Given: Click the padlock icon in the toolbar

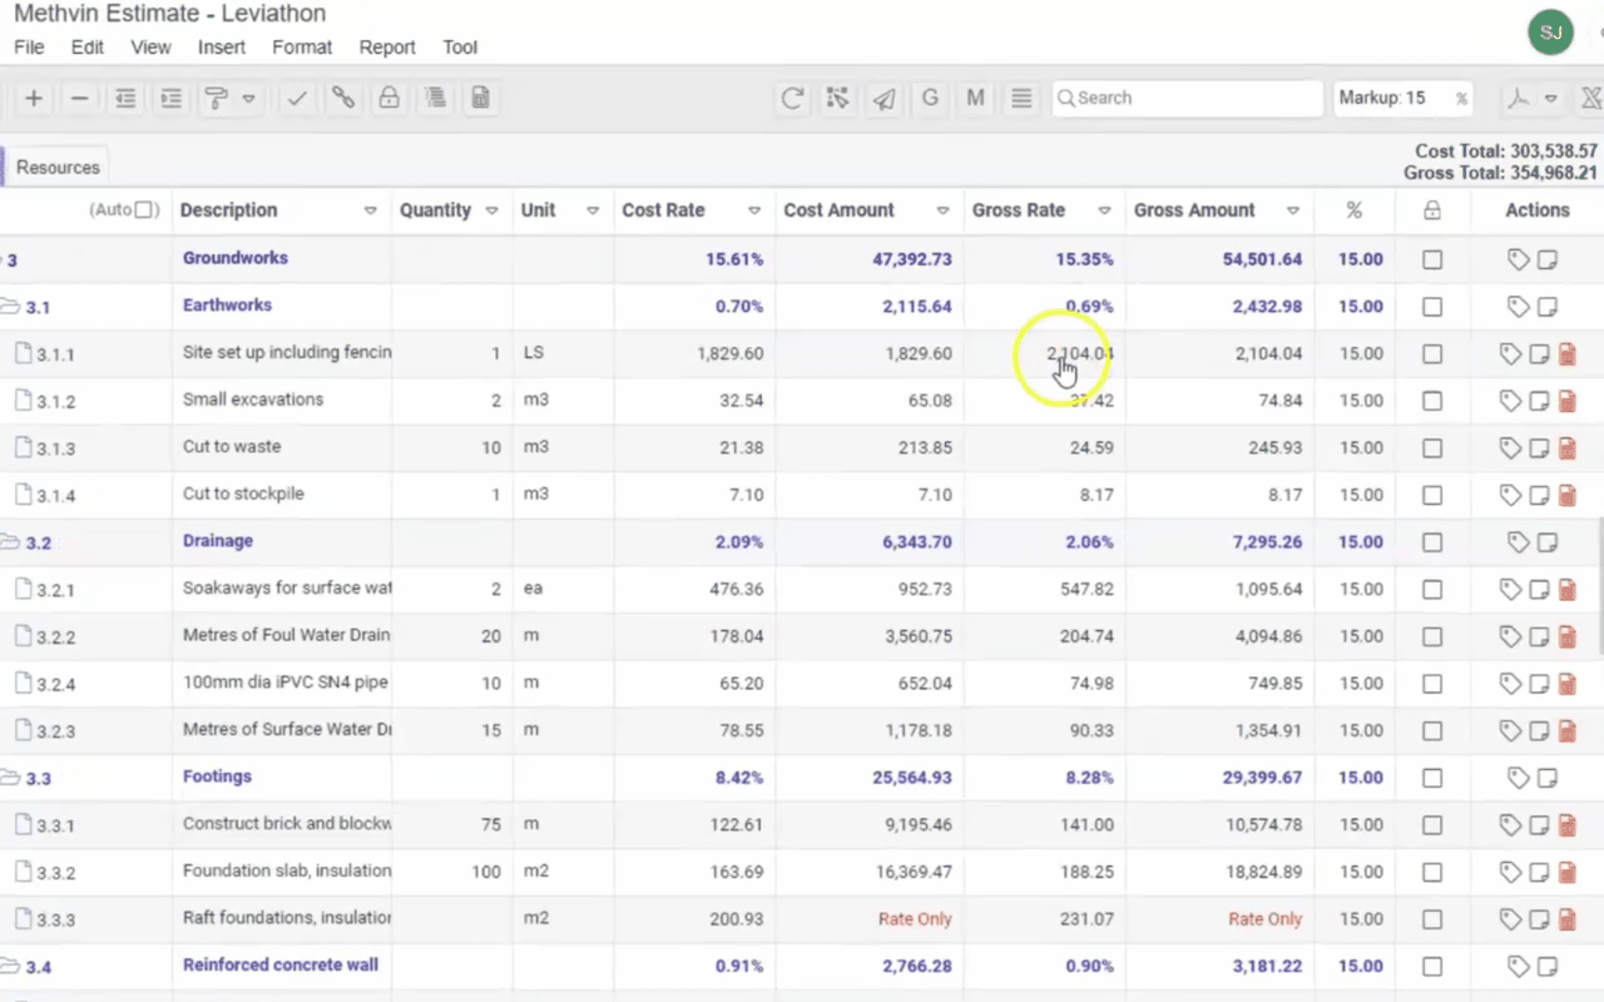Looking at the screenshot, I should (x=389, y=98).
